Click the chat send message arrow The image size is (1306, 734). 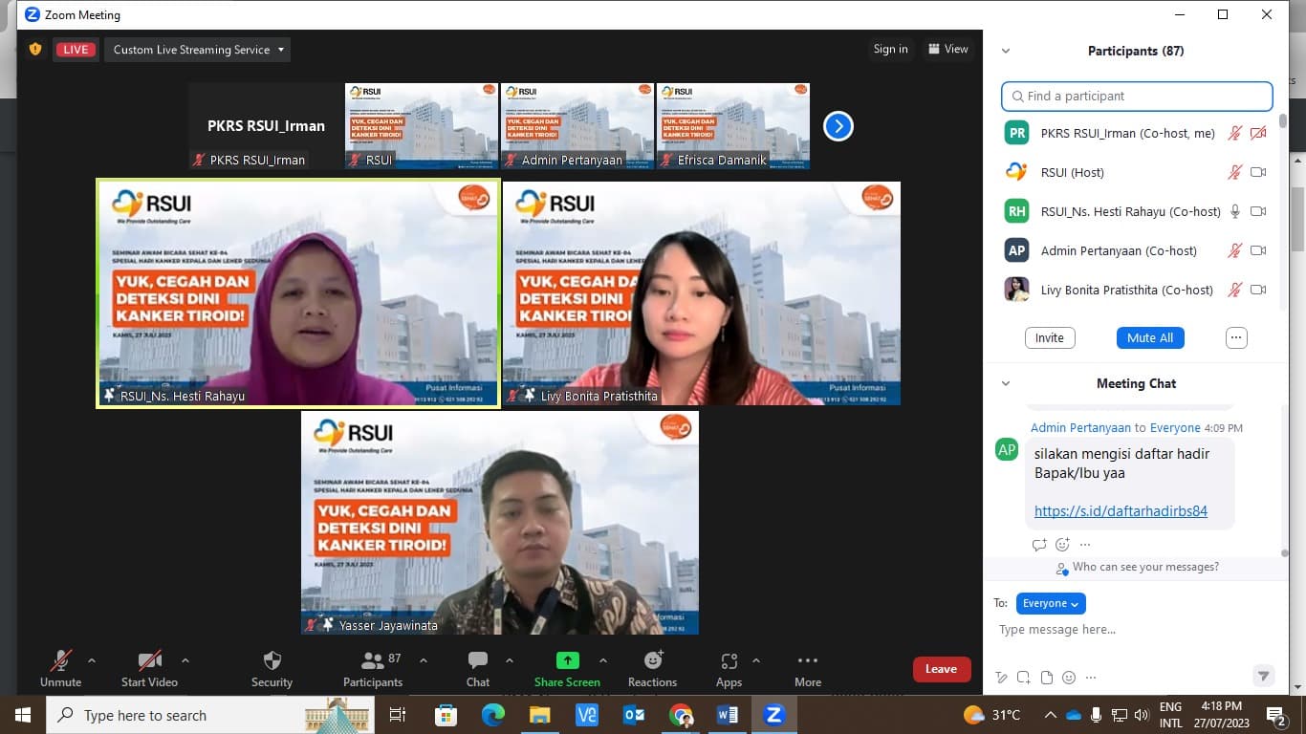[x=1263, y=676]
